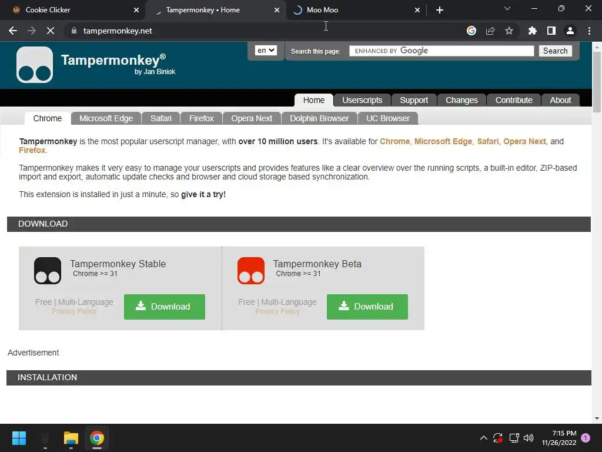Close the Tampermonkey Home tab
Screen dimensions: 602x452
point(277,10)
